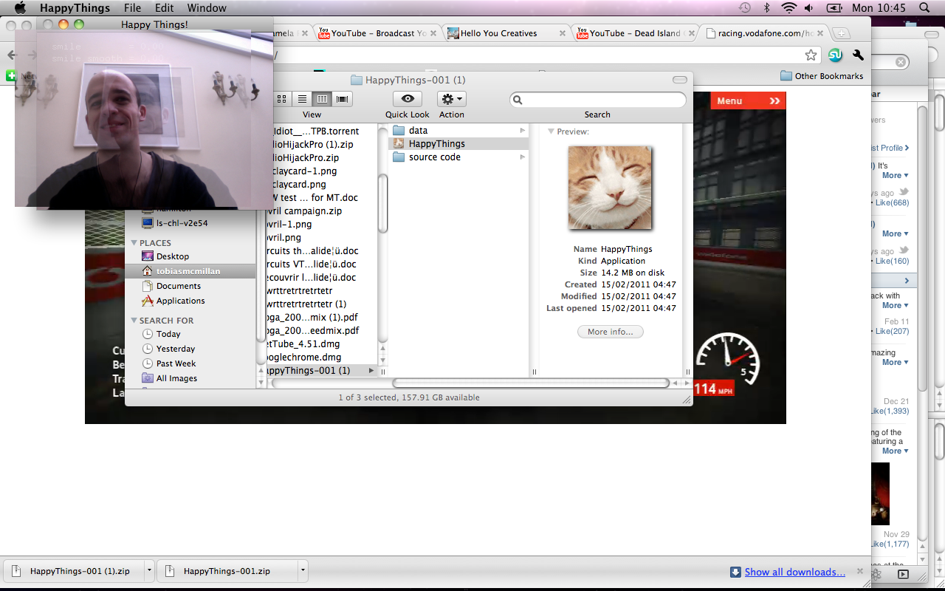Click the Wi-Fi status icon

788,8
